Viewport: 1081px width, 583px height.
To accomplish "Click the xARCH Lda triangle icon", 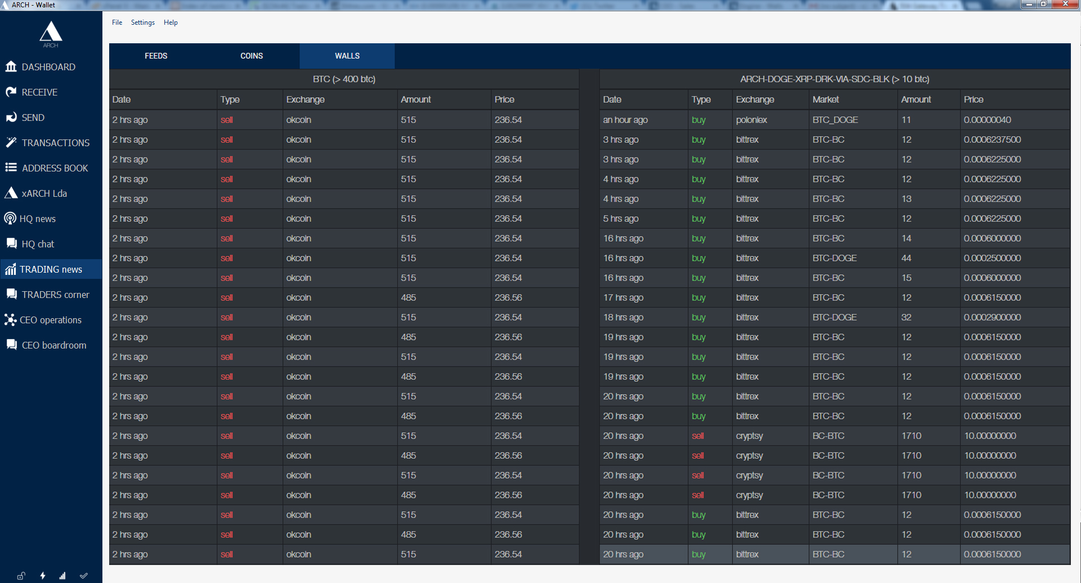I will click(x=11, y=193).
